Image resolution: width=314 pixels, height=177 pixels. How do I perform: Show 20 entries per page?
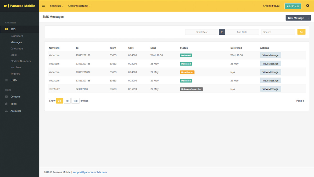(x=59, y=101)
